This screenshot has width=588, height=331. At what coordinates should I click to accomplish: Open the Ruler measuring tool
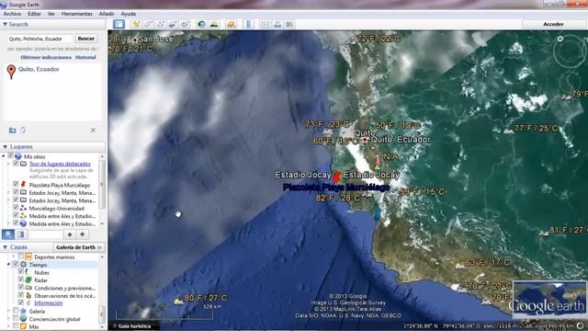coord(248,24)
